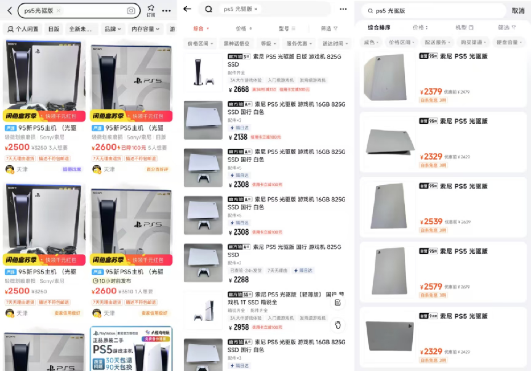Expand the red 综合 sort dropdown
The image size is (531, 371).
click(x=201, y=28)
